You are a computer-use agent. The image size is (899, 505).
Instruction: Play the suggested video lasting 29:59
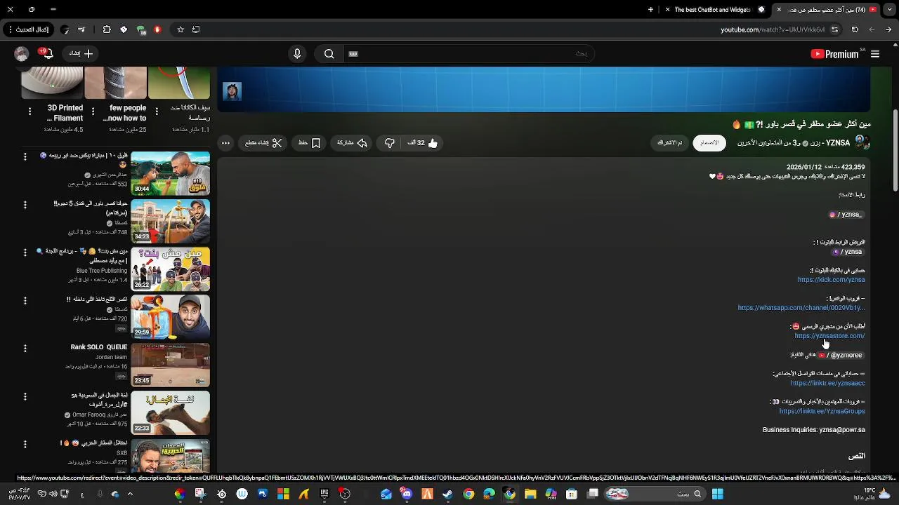point(171,316)
